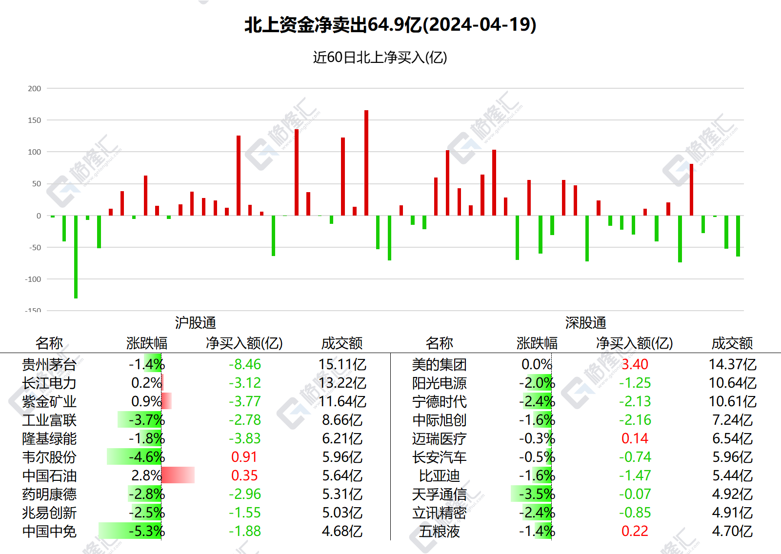
Task: Click stock name 立讯精密
Action: coord(440,513)
